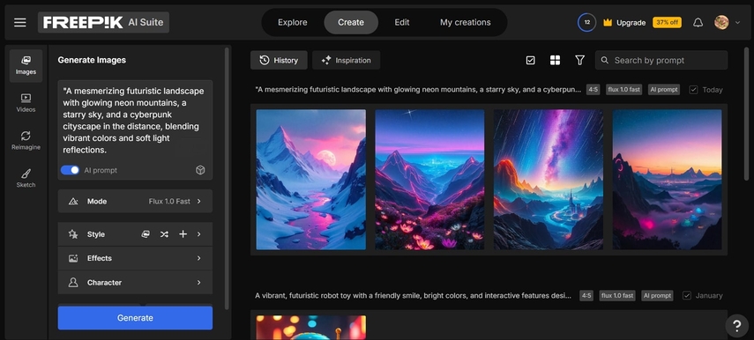Click flux 1.0 fast tag on landscape prompt
The width and height of the screenshot is (754, 340).
click(623, 90)
